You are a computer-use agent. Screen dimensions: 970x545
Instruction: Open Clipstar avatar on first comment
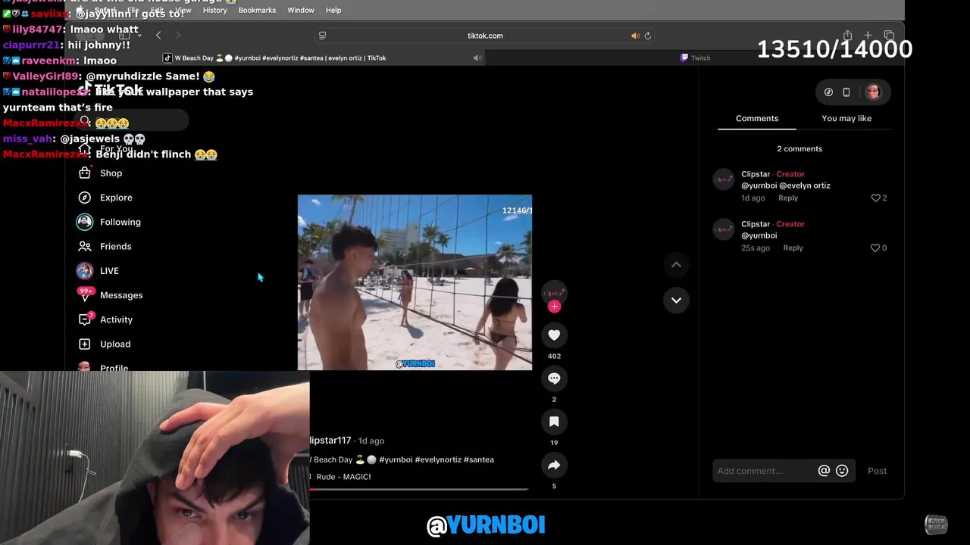724,179
